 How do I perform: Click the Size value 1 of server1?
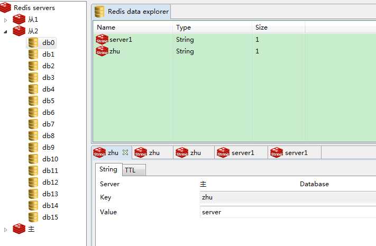pos(257,40)
